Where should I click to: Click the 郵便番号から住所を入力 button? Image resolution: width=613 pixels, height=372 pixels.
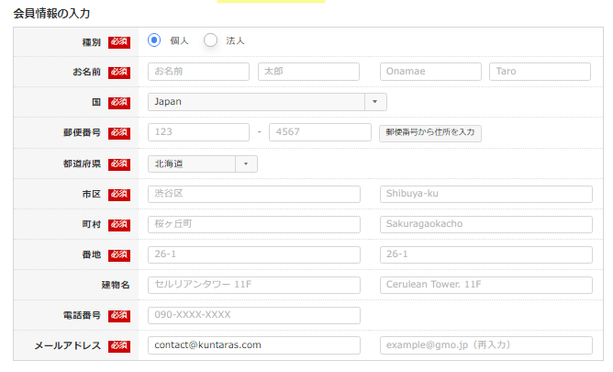coord(429,132)
